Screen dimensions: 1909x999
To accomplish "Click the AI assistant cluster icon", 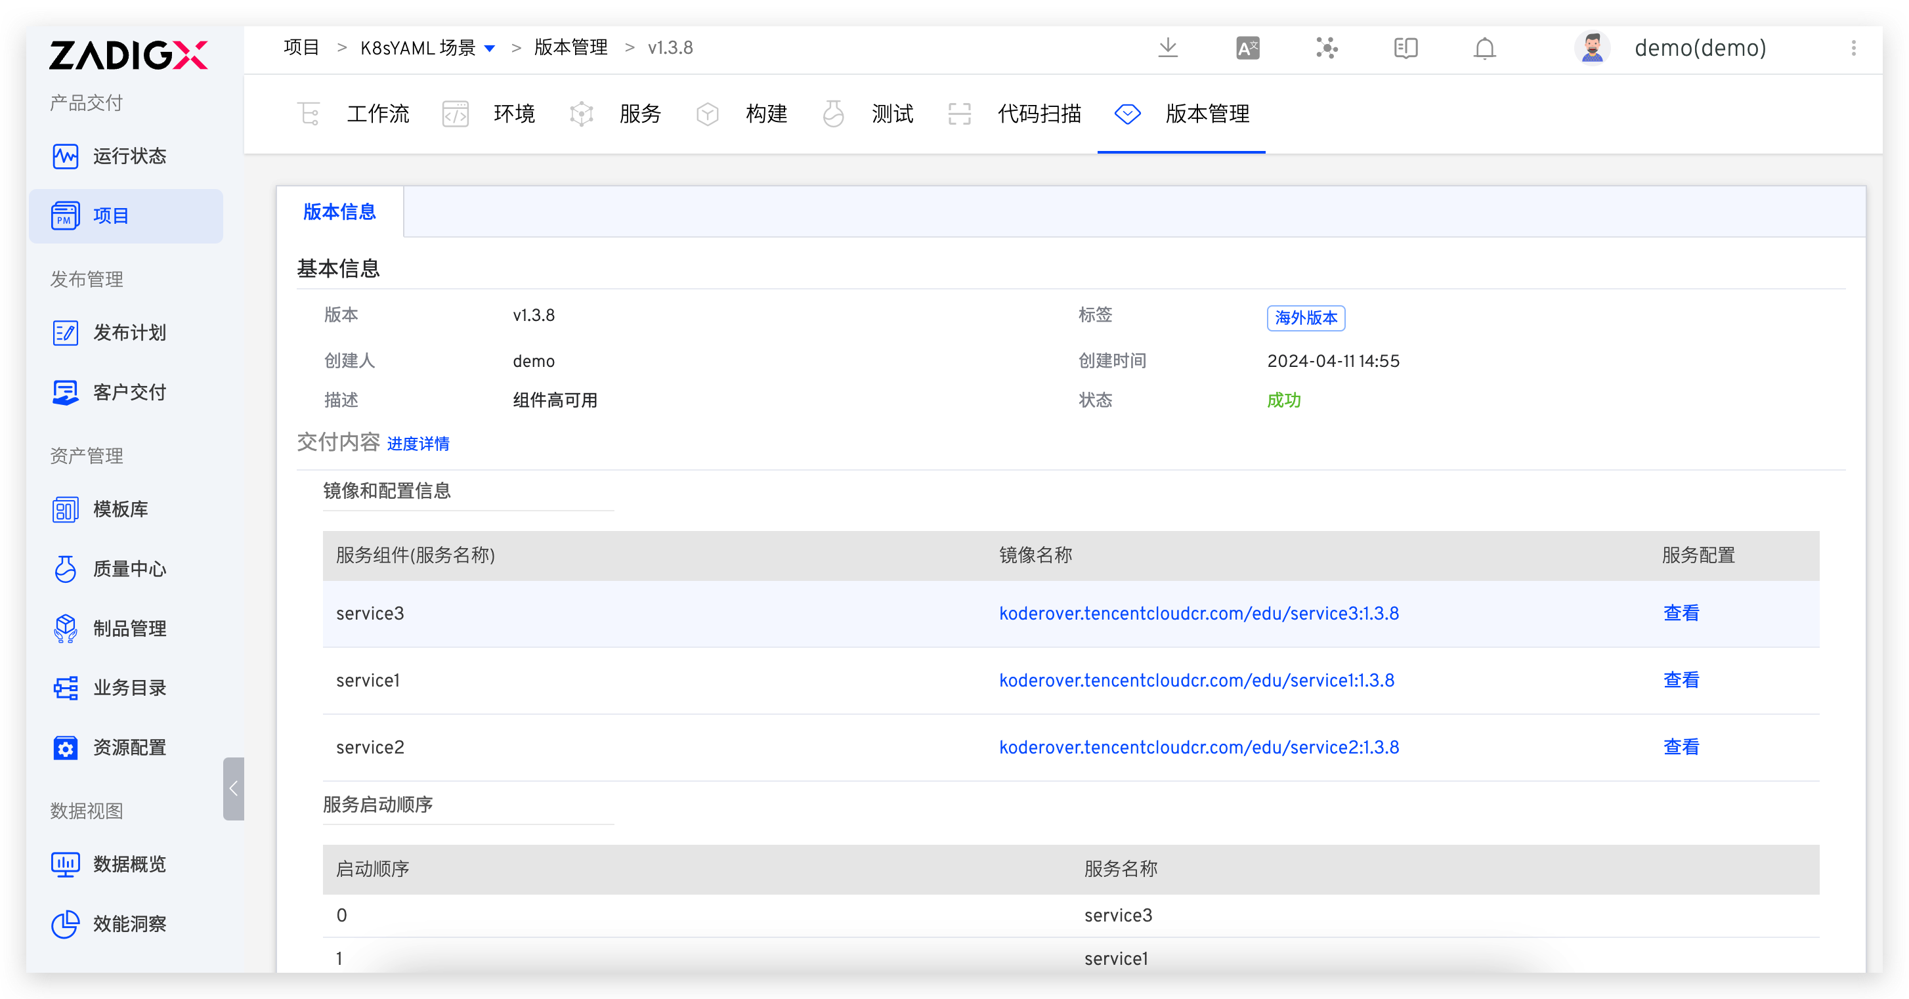I will click(x=1327, y=48).
